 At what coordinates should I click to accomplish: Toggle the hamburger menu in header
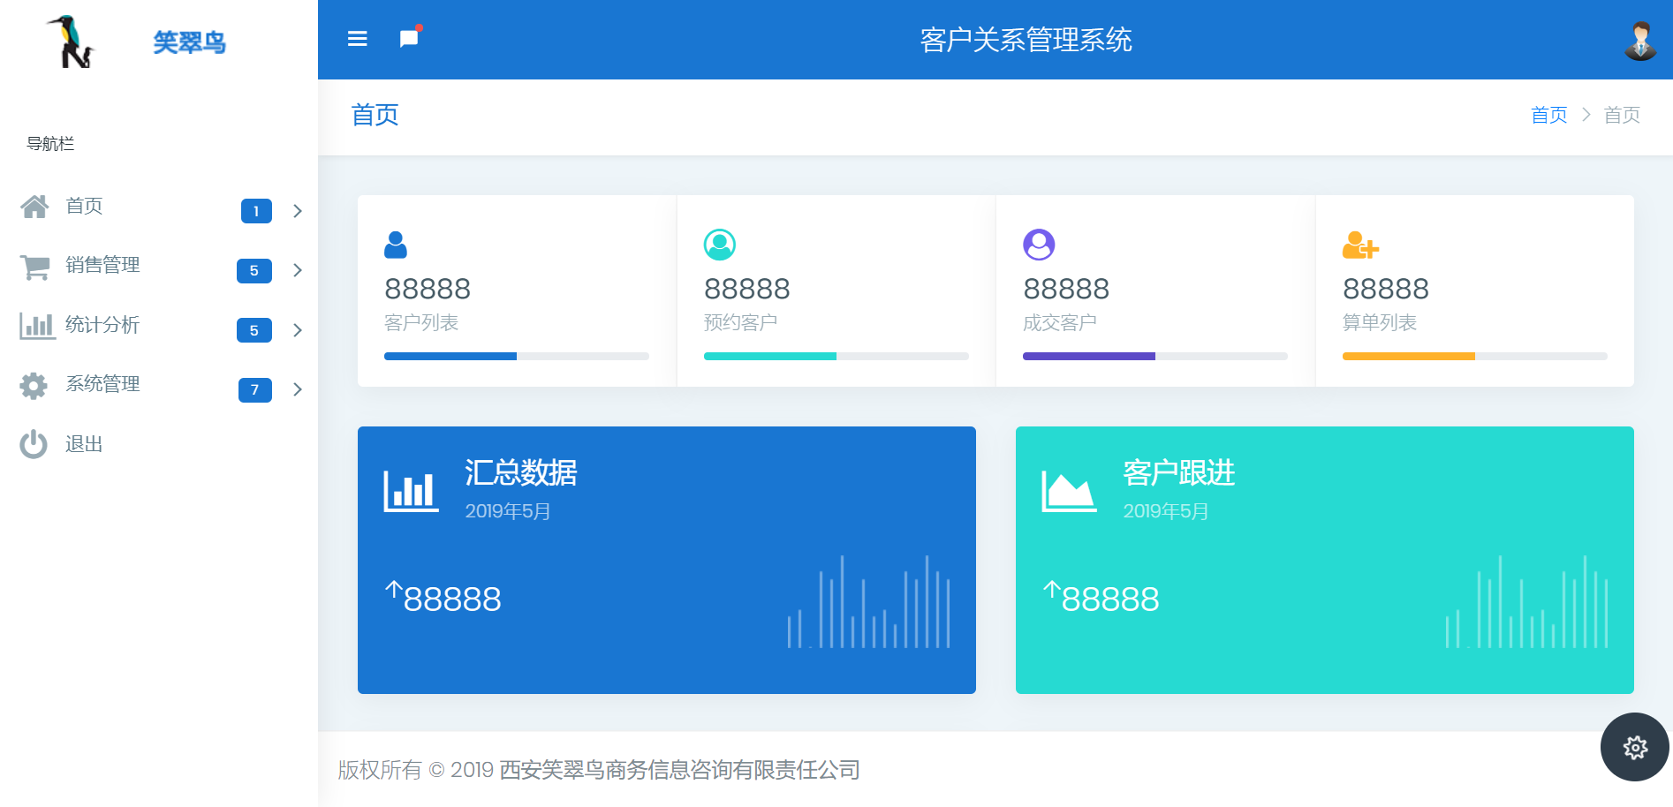click(357, 39)
